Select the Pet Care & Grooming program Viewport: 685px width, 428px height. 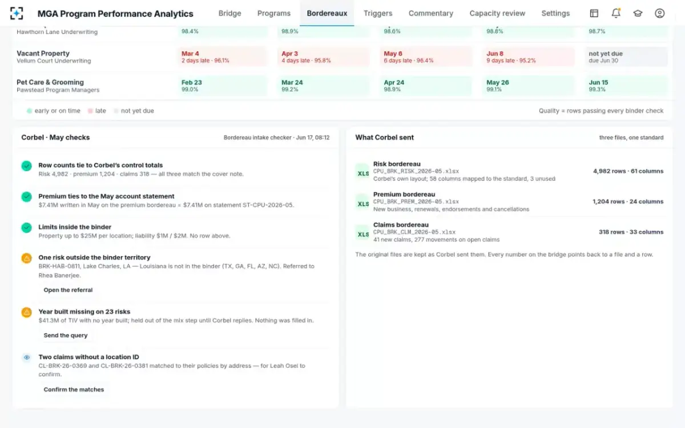[50, 82]
